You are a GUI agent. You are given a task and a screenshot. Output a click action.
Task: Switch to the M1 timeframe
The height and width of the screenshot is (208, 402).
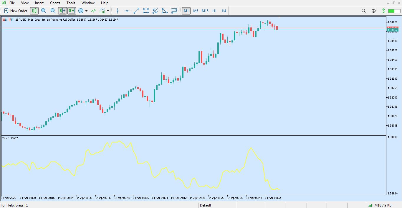(x=186, y=11)
